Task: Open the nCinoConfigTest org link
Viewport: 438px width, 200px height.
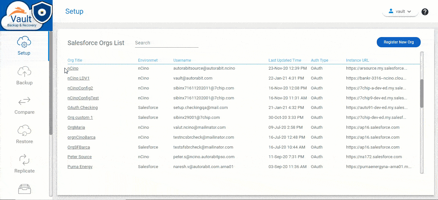Action: pyautogui.click(x=83, y=98)
